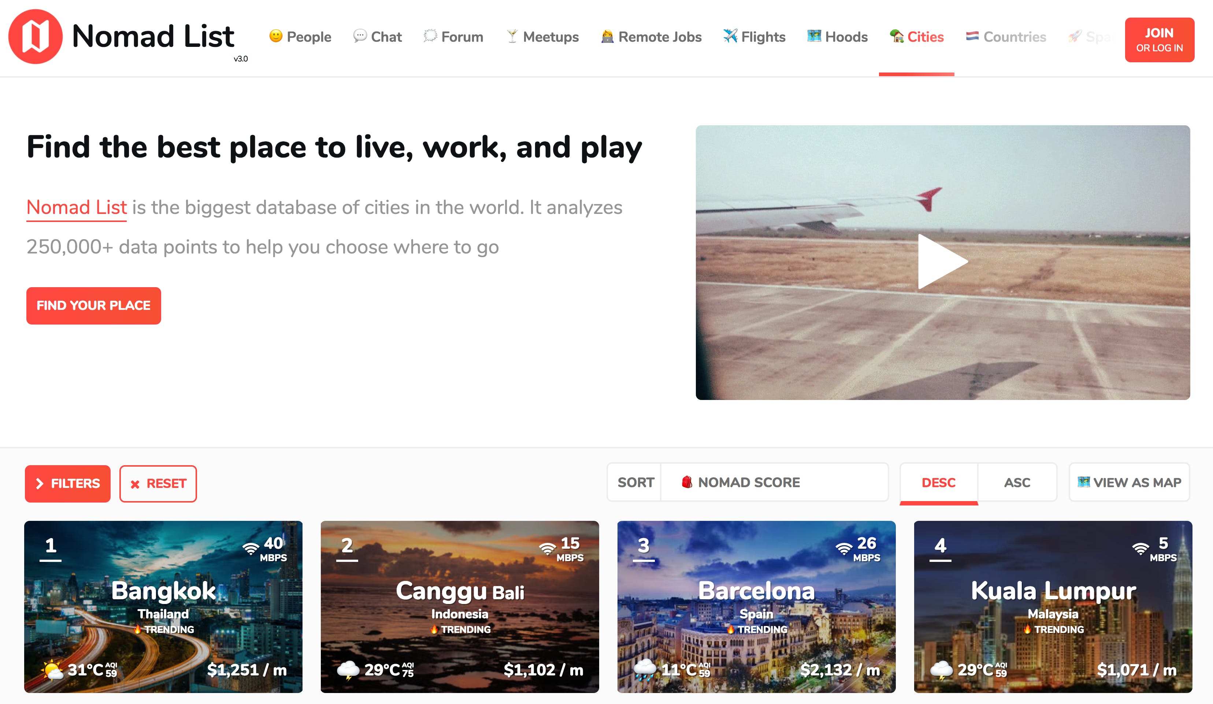
Task: Click the $1,071 / m price on Kuala Lumpur
Action: pos(1137,670)
